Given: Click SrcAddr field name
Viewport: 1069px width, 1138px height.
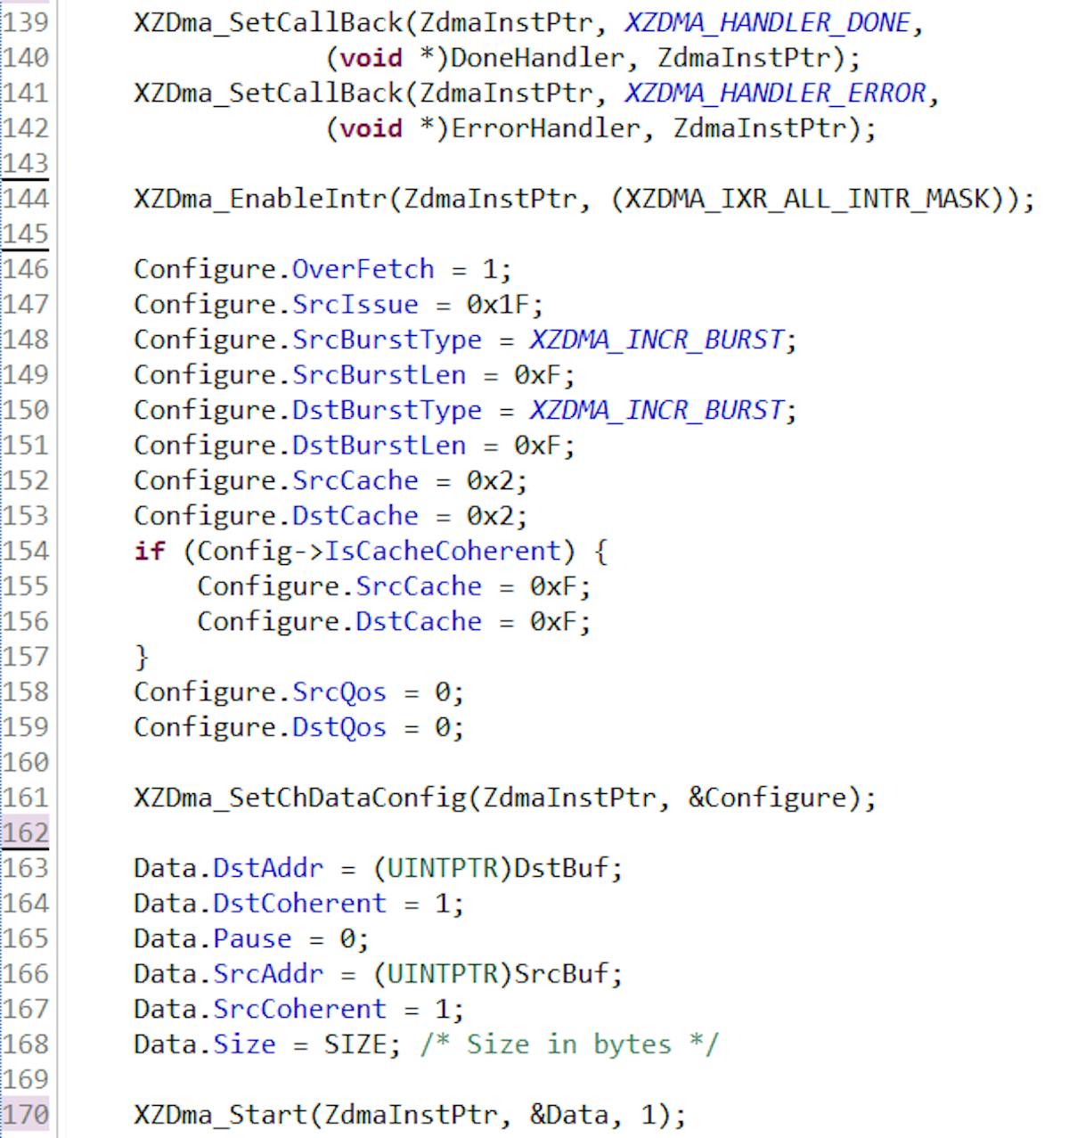Looking at the screenshot, I should coord(268,973).
